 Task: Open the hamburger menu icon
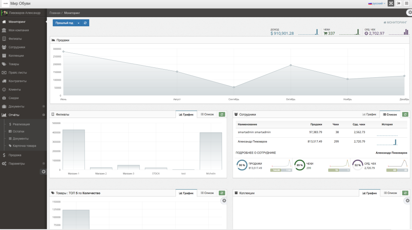coord(406,3)
